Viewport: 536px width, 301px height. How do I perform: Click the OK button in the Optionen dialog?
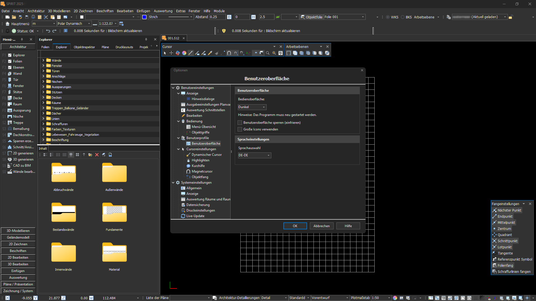(x=295, y=226)
